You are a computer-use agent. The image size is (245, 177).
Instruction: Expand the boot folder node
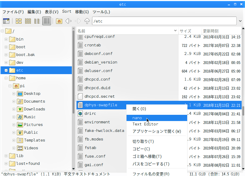coord(6,47)
